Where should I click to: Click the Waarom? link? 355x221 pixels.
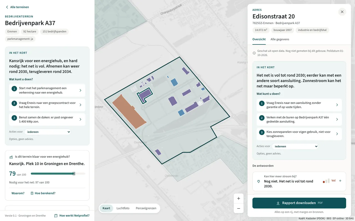tap(18, 193)
